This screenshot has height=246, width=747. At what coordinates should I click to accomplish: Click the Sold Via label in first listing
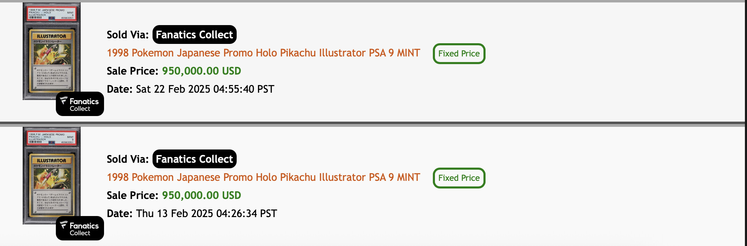coord(128,35)
